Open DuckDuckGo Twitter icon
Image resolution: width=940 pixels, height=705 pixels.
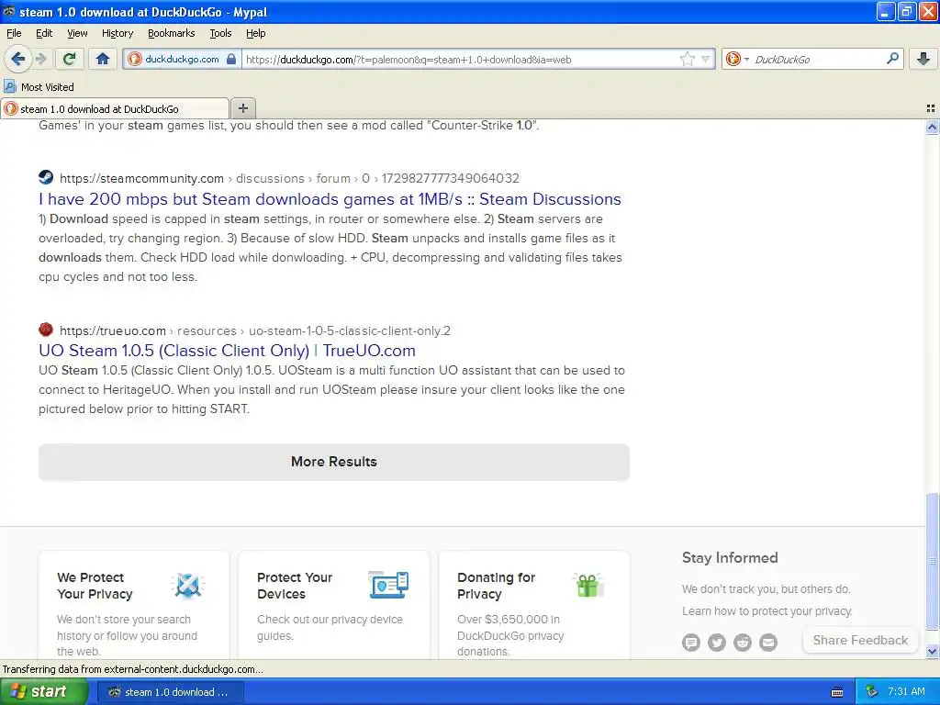coord(716,643)
